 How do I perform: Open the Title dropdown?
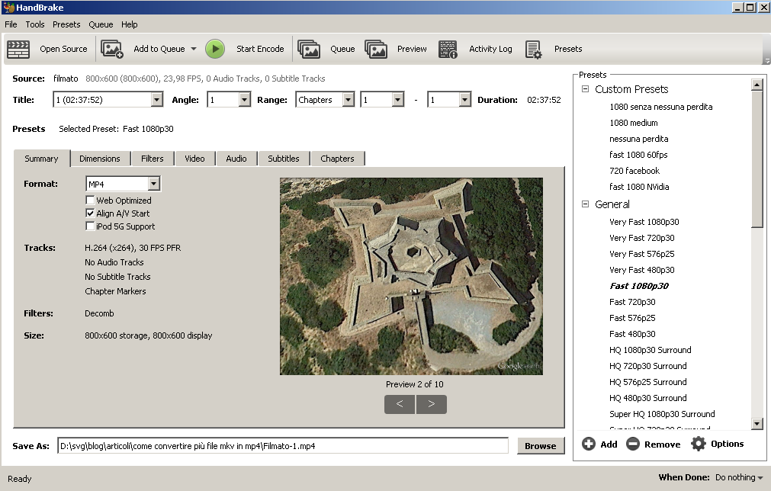(156, 100)
